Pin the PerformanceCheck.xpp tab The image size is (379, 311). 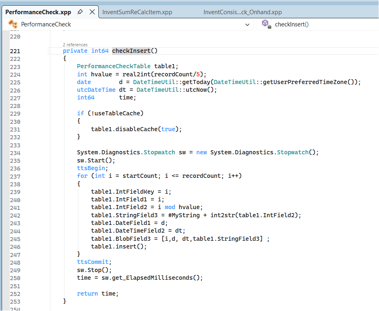pos(80,12)
